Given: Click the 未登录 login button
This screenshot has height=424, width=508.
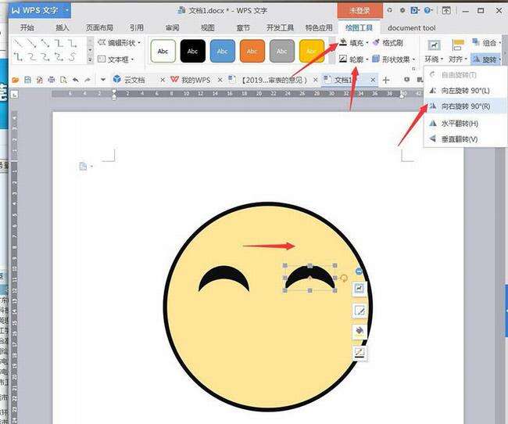Looking at the screenshot, I should [x=360, y=11].
